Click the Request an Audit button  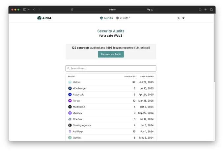click(111, 54)
